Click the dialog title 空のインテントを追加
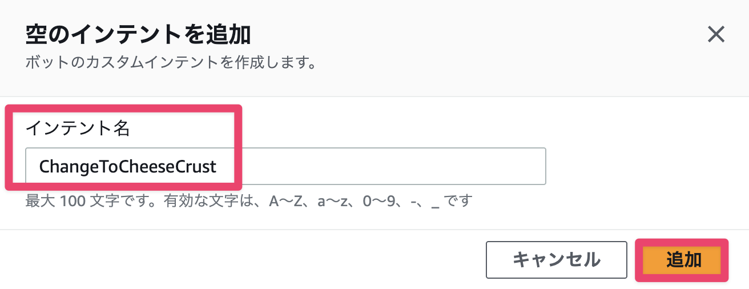749x289 pixels. (x=138, y=35)
